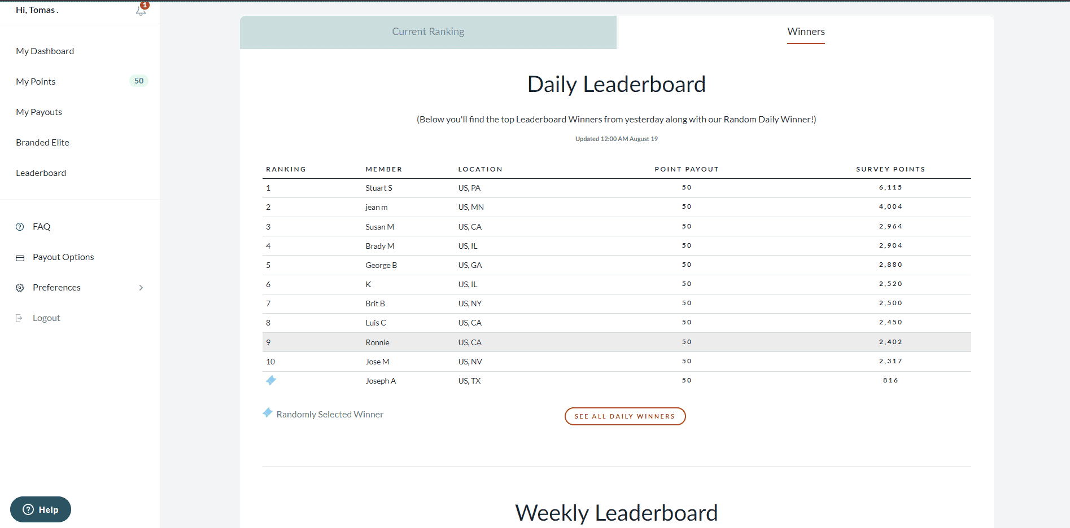Viewport: 1070px width, 528px height.
Task: Open the FAQ link
Action: pyautogui.click(x=42, y=227)
